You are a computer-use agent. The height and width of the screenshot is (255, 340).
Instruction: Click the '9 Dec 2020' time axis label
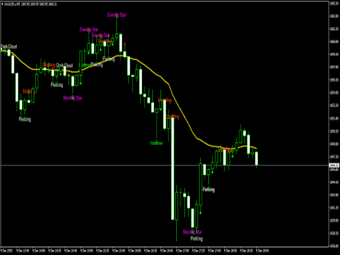click(x=7, y=251)
